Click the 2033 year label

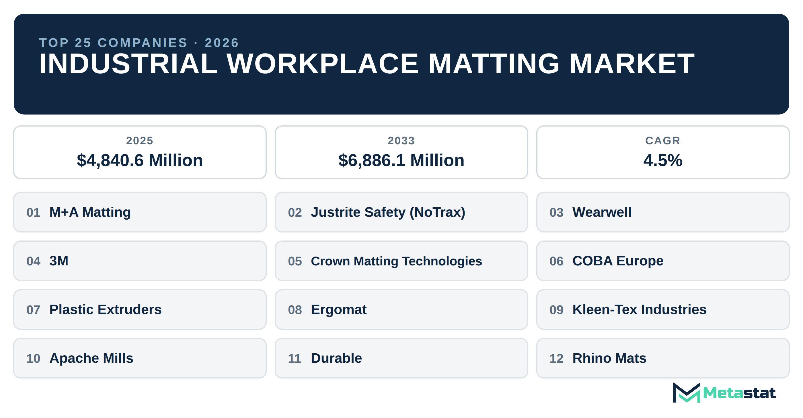coord(401,141)
